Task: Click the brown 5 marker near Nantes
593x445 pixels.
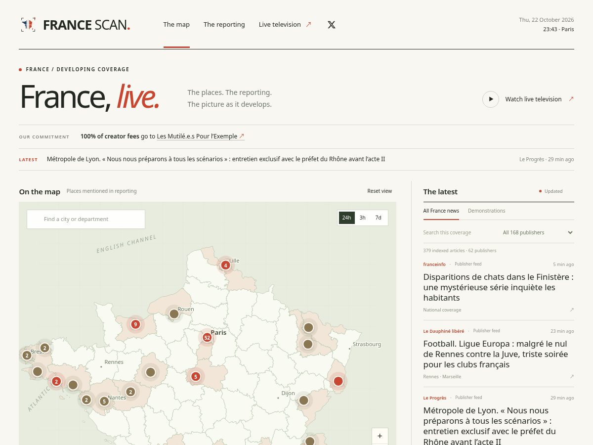Action: coord(104,401)
